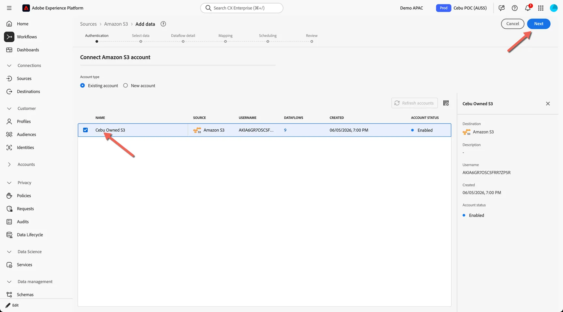Expand the Accounts section

click(x=9, y=164)
